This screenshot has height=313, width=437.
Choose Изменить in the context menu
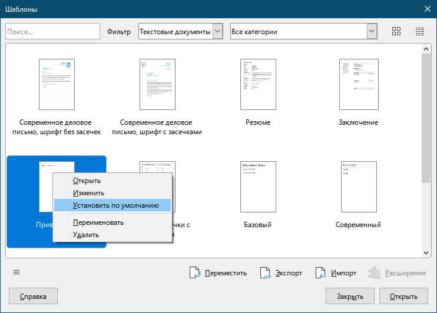click(112, 193)
